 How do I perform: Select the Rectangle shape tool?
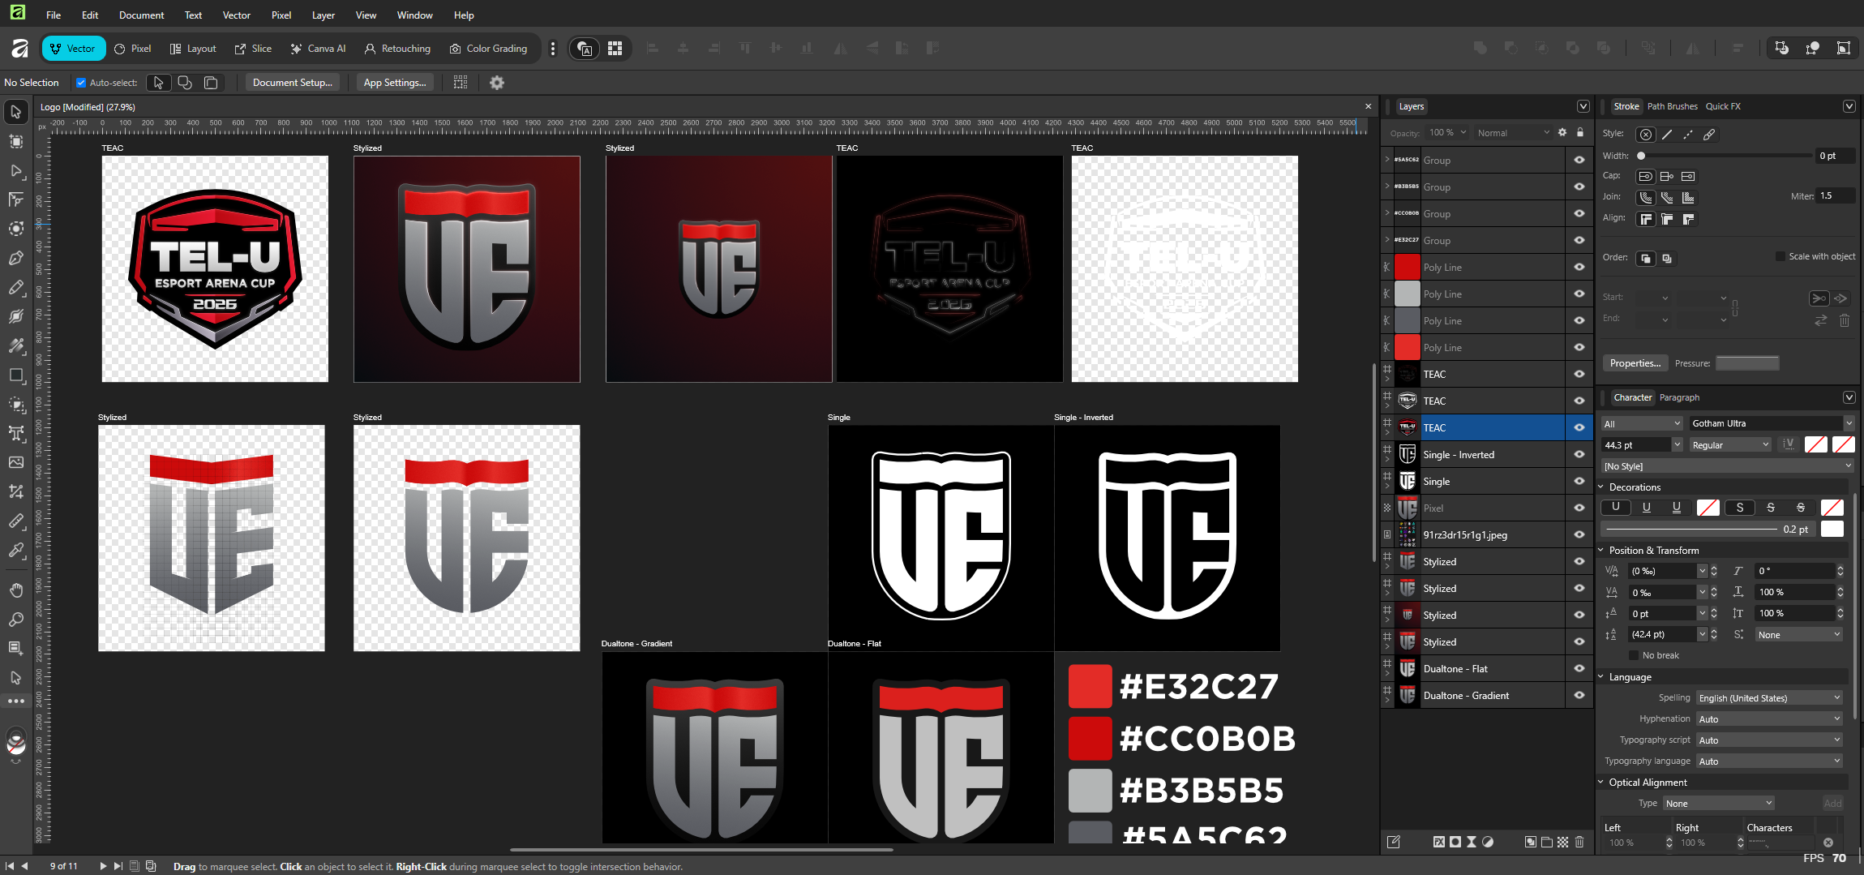coord(16,375)
